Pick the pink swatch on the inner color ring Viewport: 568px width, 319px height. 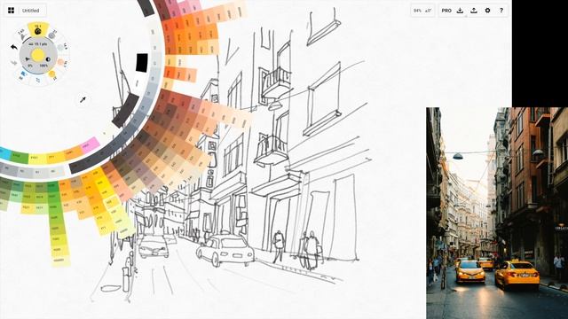point(91,144)
